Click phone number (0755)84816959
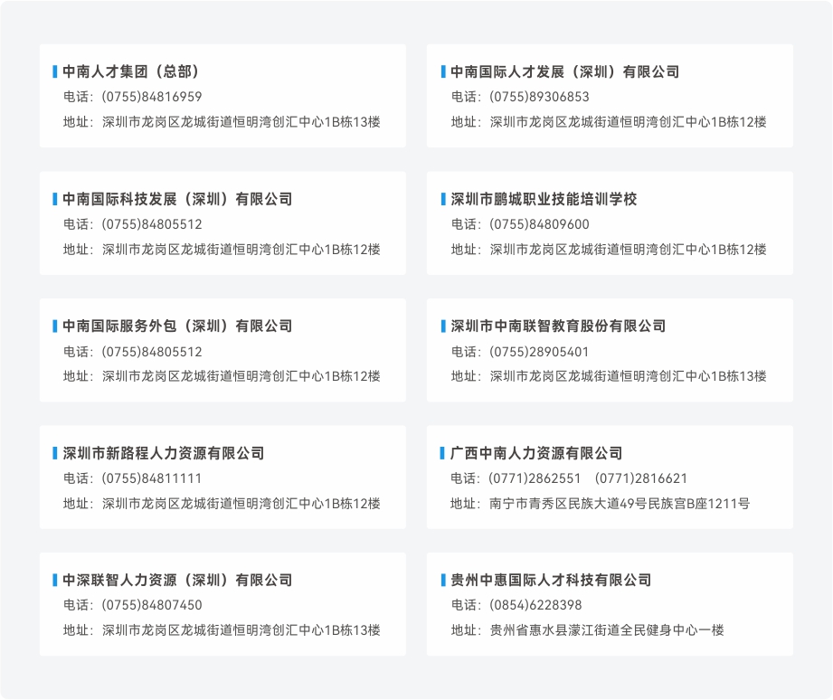This screenshot has width=833, height=700. [152, 97]
